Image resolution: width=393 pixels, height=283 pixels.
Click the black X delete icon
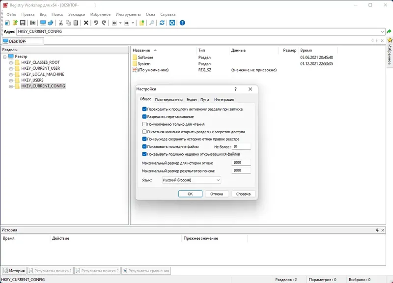coord(86,23)
